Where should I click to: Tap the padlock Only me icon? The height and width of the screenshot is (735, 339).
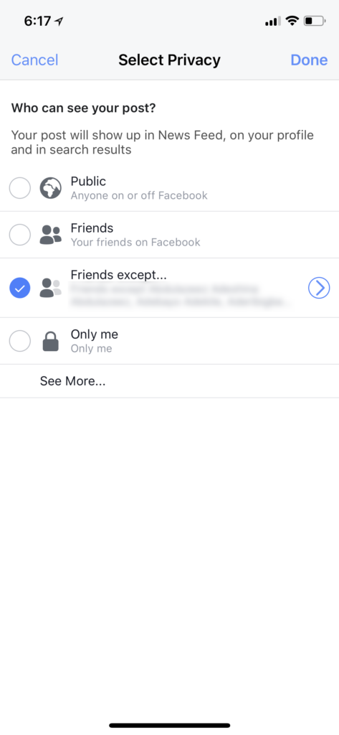pos(51,341)
